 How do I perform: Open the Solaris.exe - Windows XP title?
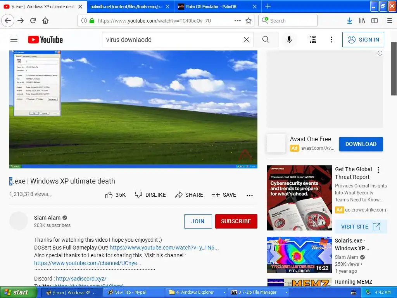coord(352,244)
